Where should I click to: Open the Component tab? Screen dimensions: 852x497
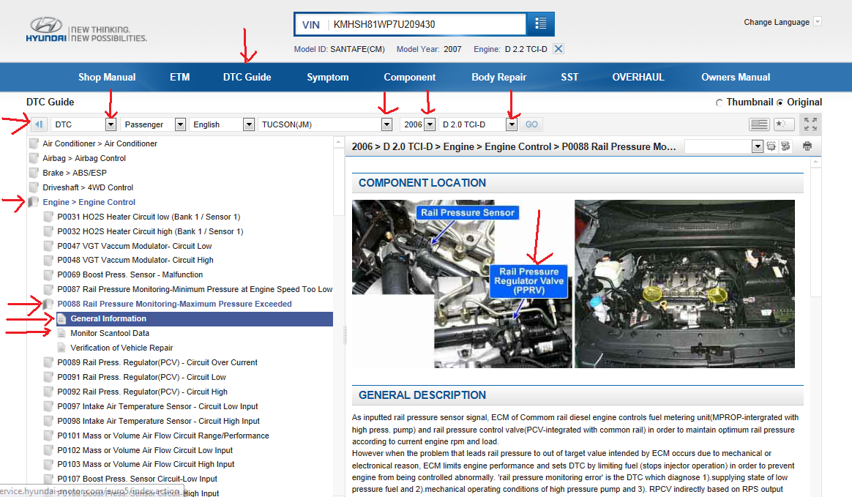coord(410,77)
